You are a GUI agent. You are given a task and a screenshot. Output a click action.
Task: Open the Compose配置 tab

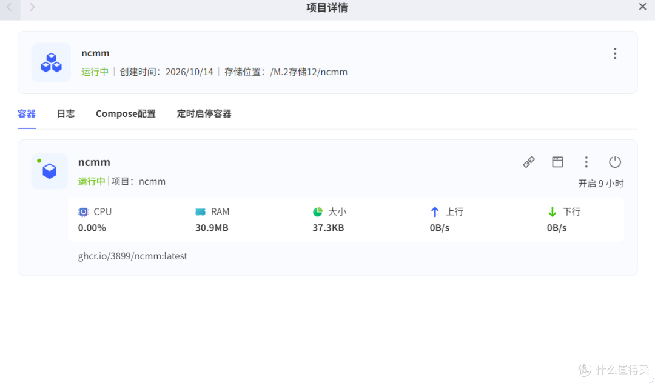126,113
